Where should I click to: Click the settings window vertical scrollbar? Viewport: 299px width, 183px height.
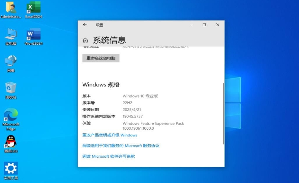pos(224,113)
